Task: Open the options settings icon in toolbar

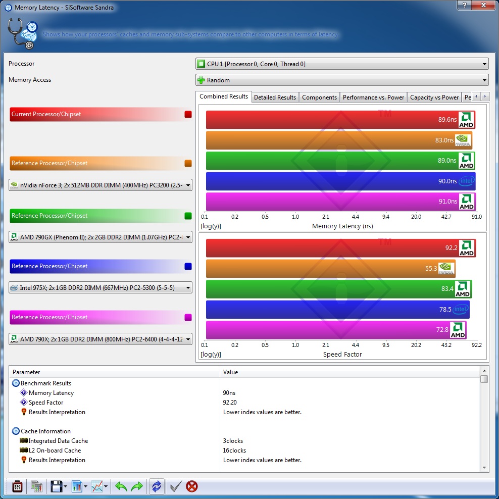Action: 17,486
